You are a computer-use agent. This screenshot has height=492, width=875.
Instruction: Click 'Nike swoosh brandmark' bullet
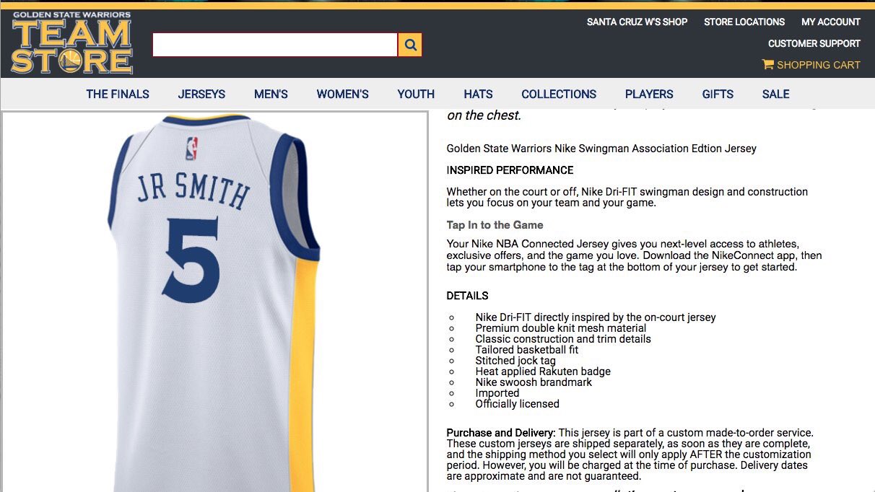(534, 382)
